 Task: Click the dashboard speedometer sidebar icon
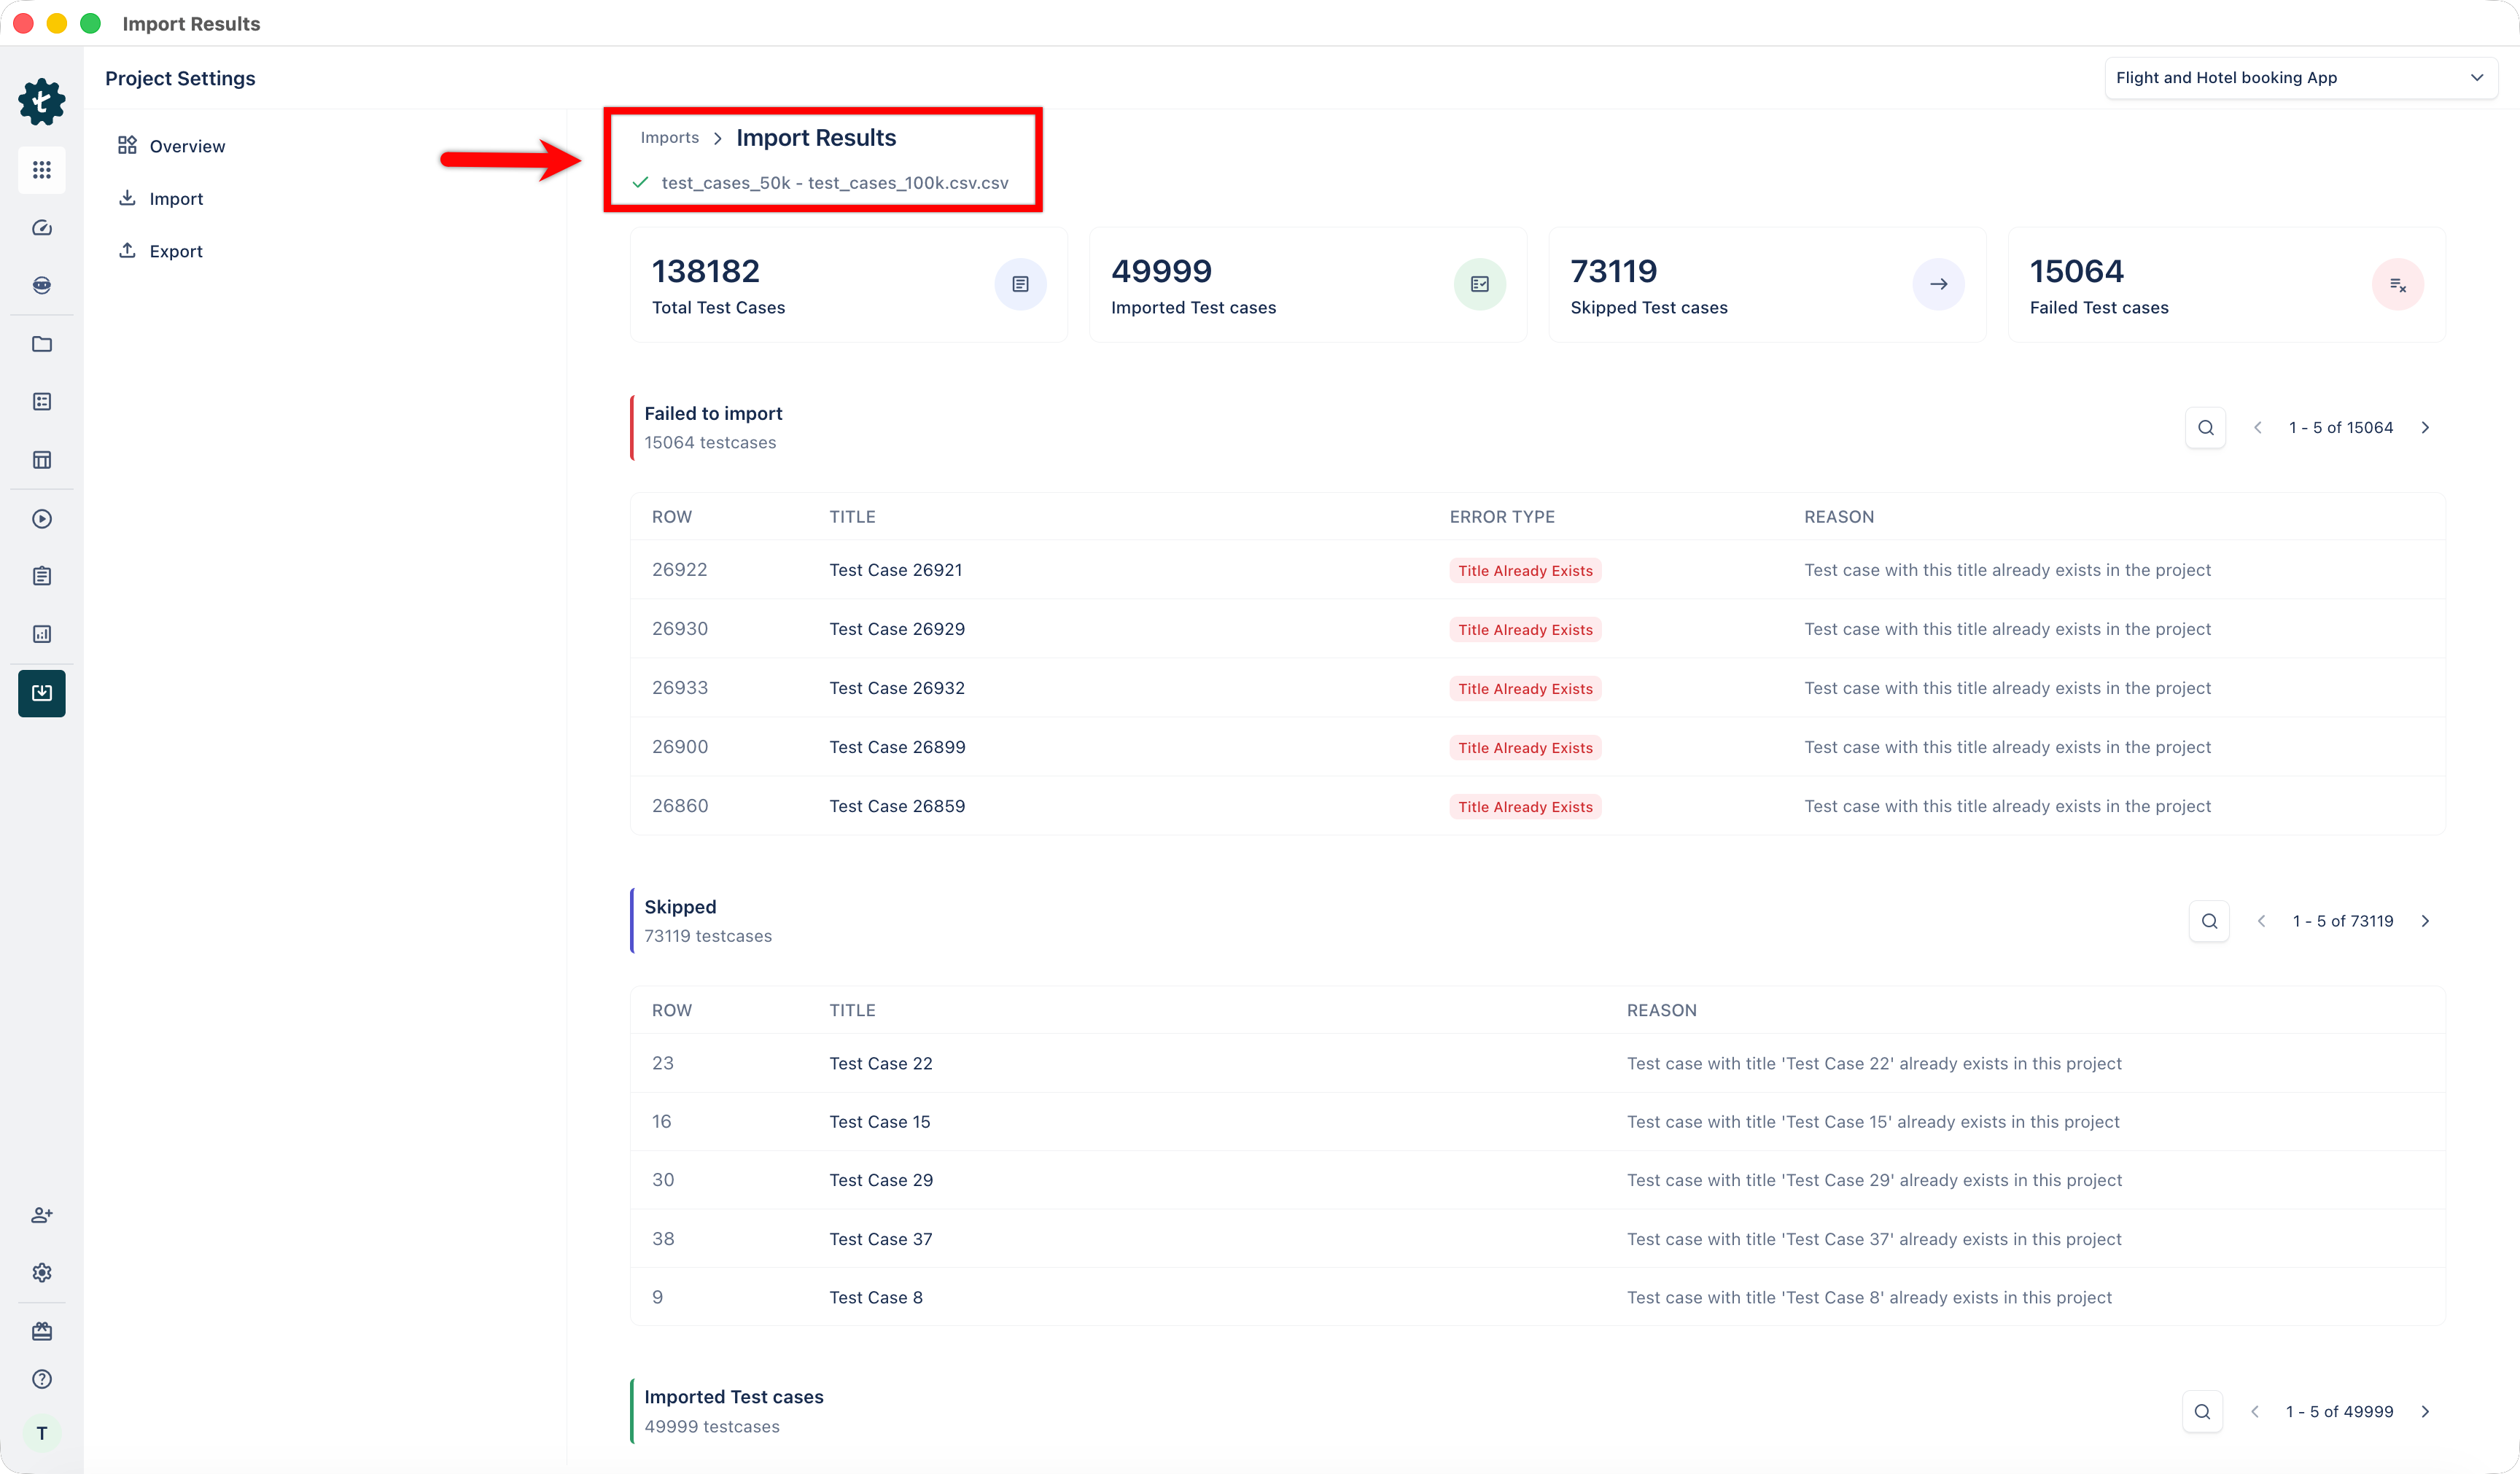click(41, 228)
